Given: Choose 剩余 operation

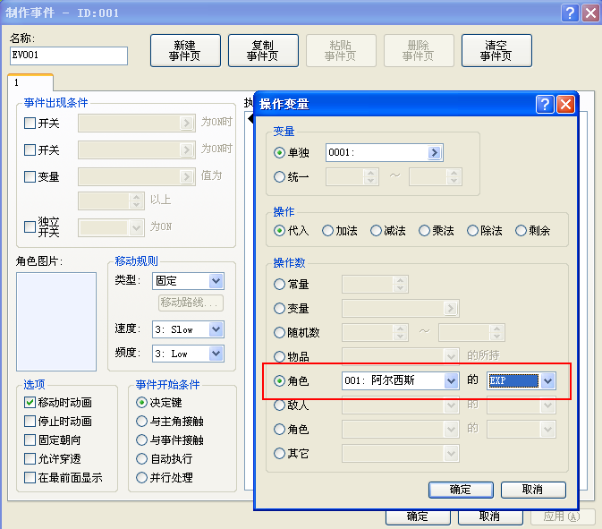Looking at the screenshot, I should [x=521, y=231].
